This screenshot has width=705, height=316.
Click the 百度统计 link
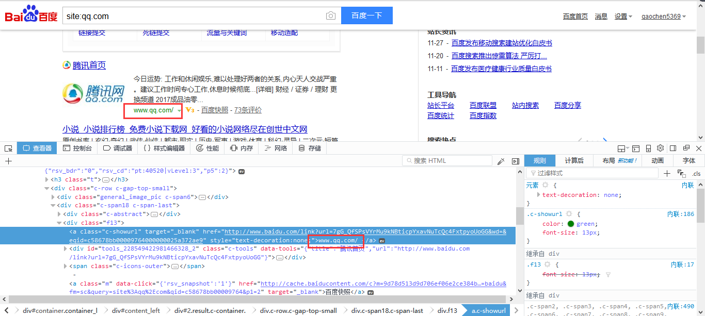point(441,115)
